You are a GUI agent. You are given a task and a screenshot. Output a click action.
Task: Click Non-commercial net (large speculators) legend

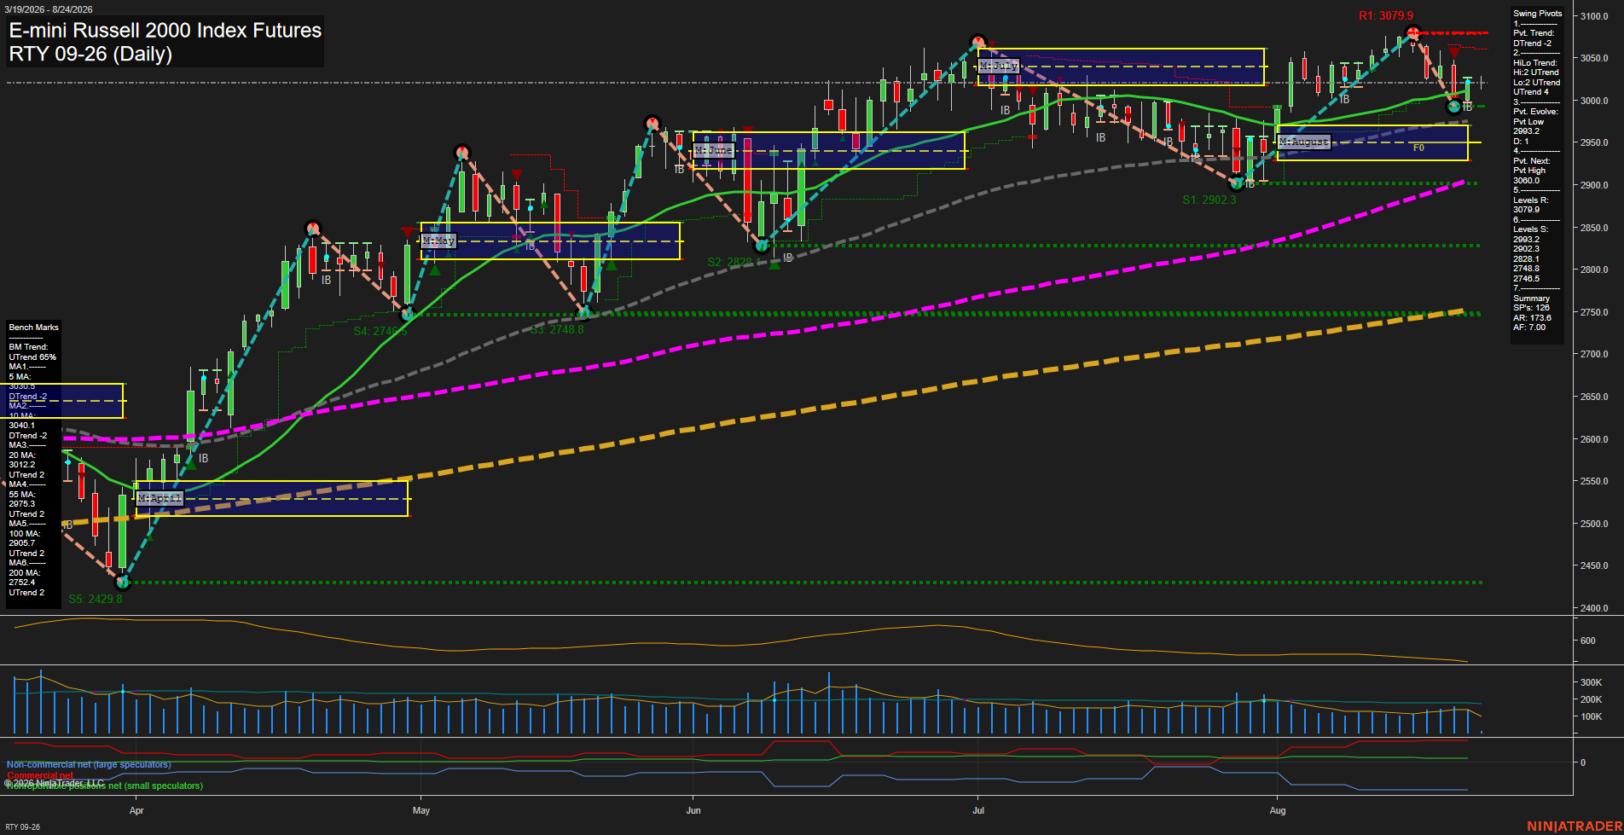point(89,765)
